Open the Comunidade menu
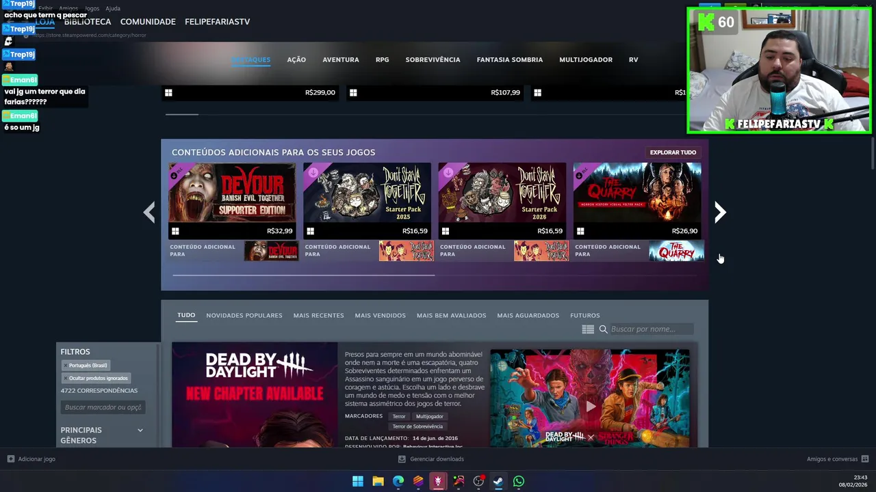This screenshot has width=876, height=492. click(148, 22)
